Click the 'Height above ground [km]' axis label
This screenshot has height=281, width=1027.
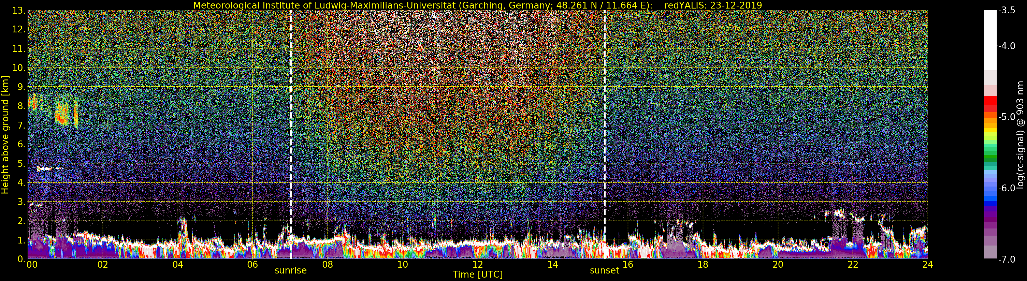(x=5, y=135)
